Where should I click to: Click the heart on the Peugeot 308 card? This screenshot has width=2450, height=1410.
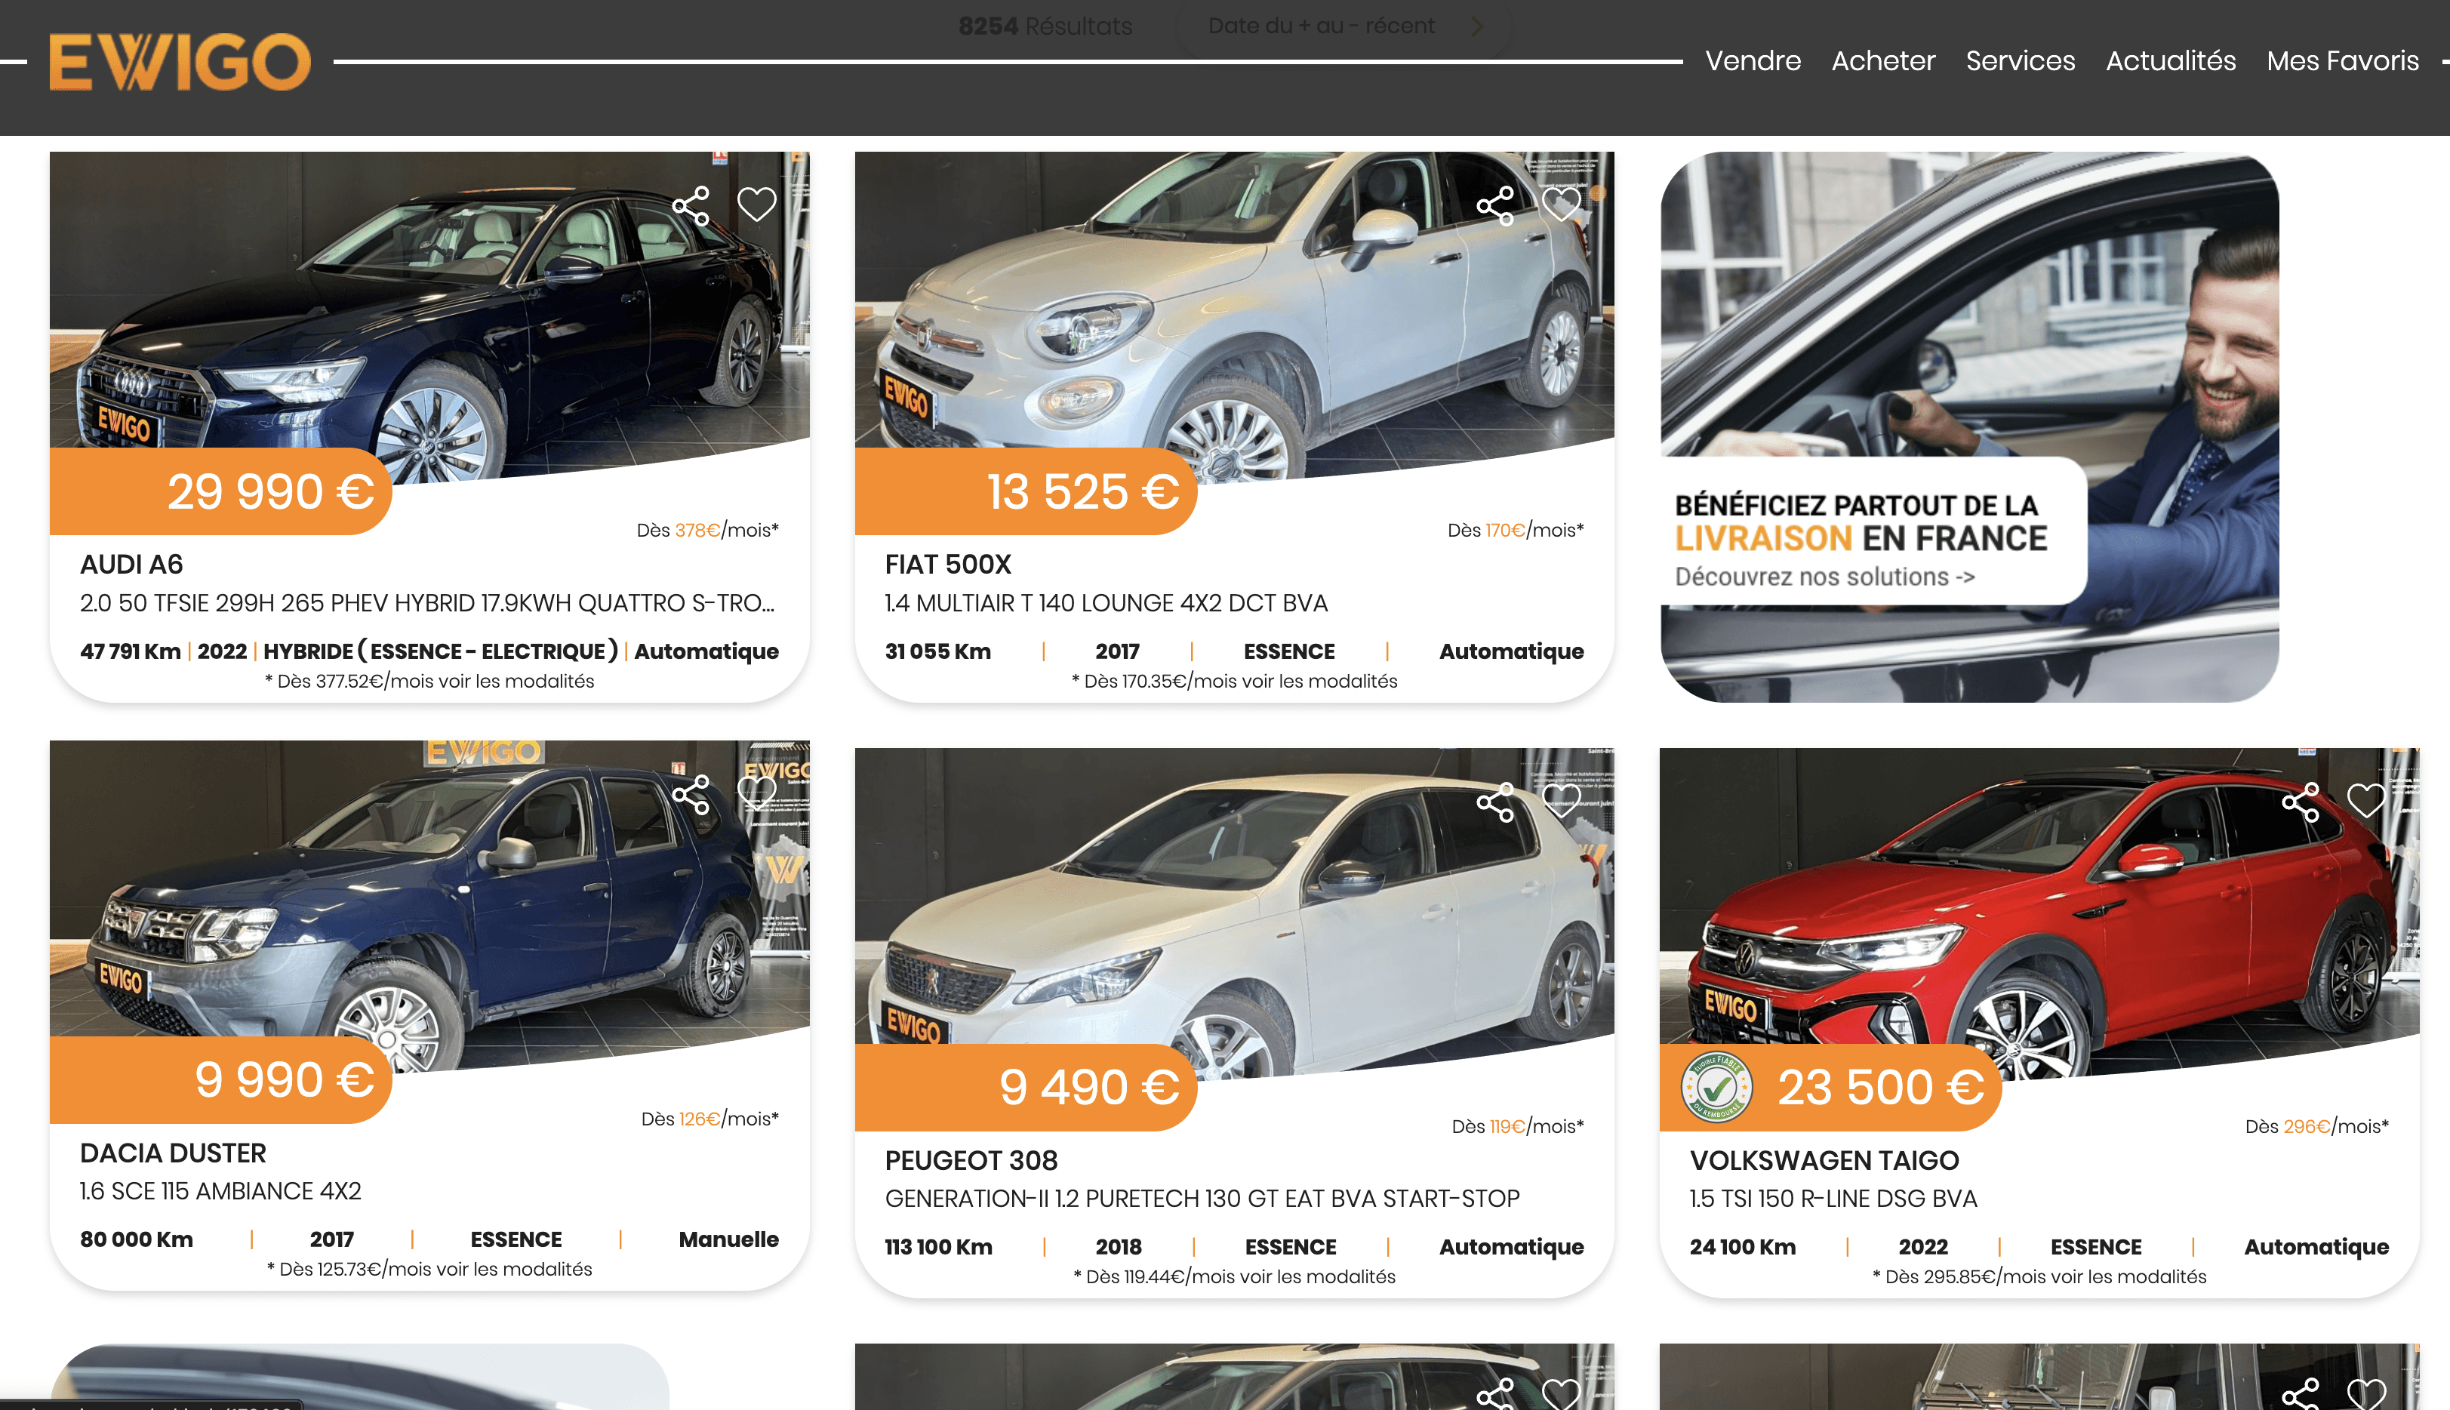pyautogui.click(x=1561, y=801)
